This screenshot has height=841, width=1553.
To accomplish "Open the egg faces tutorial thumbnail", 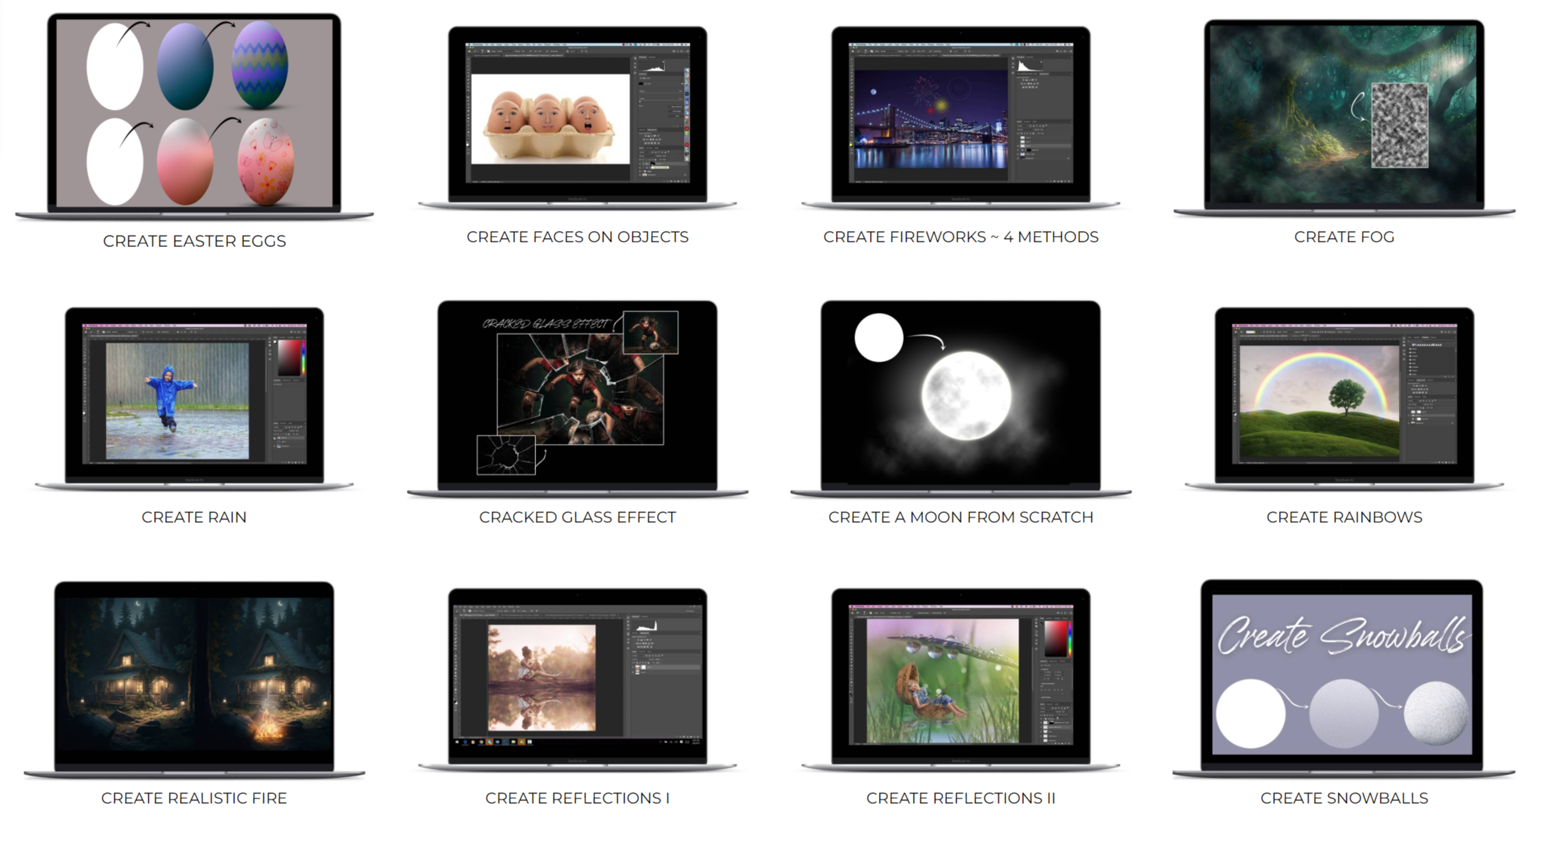I will 577,114.
